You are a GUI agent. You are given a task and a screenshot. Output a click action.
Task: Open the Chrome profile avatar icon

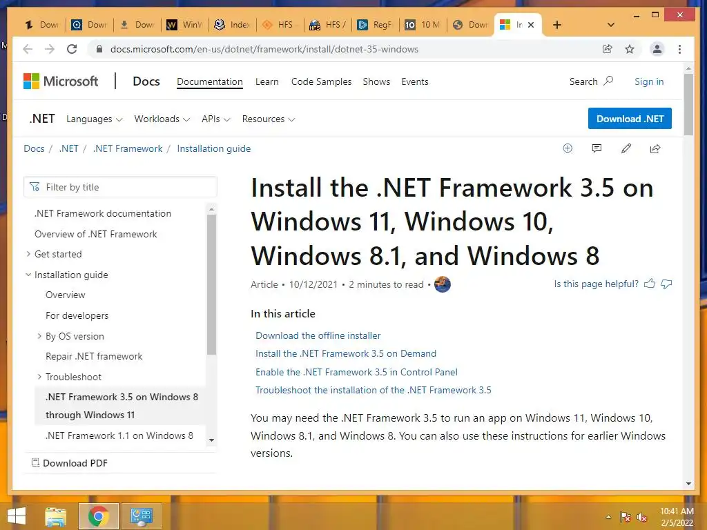tap(657, 49)
